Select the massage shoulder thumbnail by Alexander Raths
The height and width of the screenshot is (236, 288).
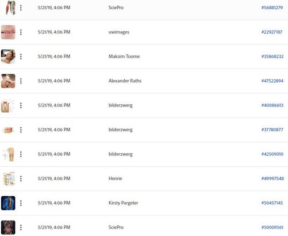tap(8, 81)
